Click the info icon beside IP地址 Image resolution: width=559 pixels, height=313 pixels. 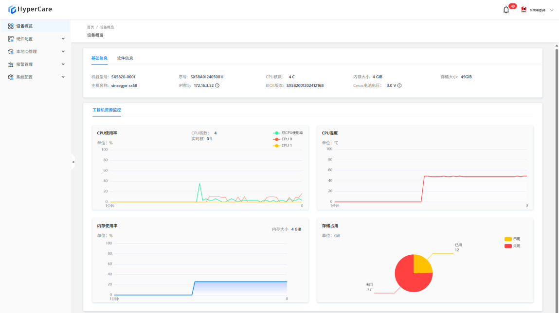[x=217, y=85]
